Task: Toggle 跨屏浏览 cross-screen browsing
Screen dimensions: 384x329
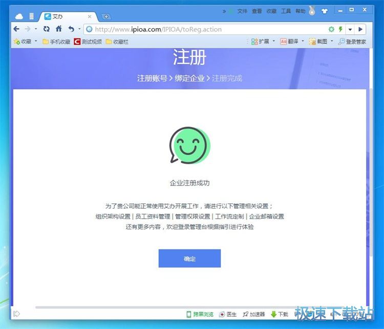Action: coord(200,314)
